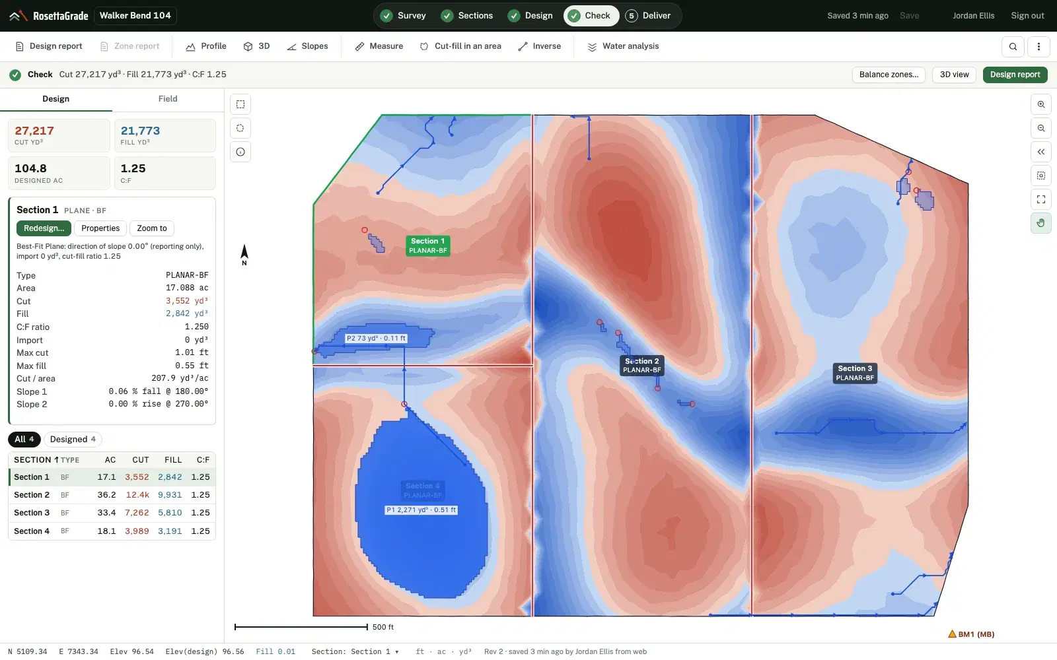Image resolution: width=1057 pixels, height=660 pixels.
Task: Open the Profile tool
Action: click(x=206, y=46)
